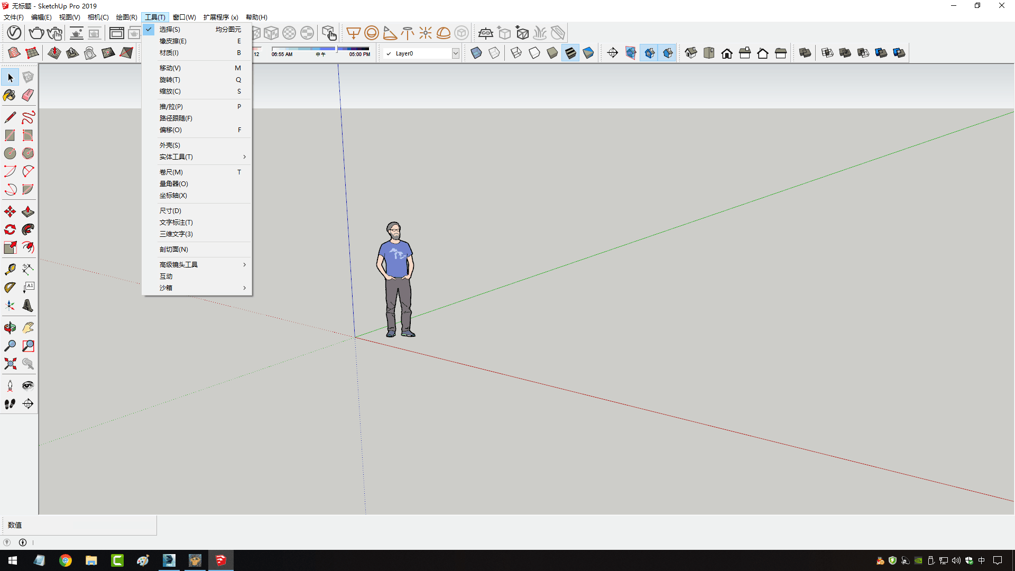Switch to the Iso house view icon
Viewport: 1015px width, 571px height.
tap(691, 53)
